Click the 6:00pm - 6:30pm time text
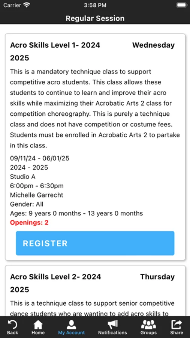190x338 pixels. coord(37,186)
